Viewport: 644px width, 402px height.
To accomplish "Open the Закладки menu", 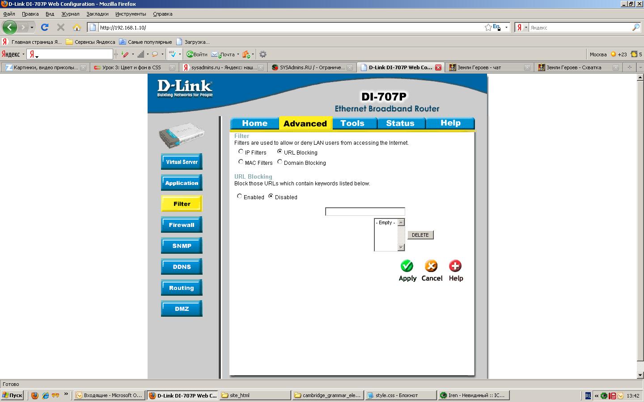I will tap(97, 14).
